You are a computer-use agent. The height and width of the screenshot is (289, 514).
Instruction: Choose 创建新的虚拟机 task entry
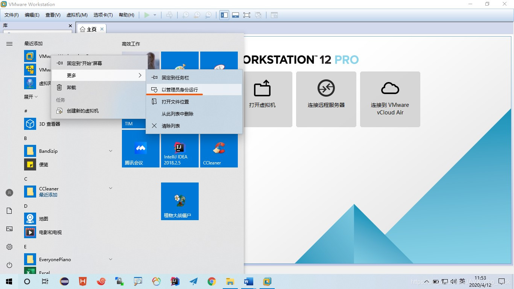click(x=99, y=111)
